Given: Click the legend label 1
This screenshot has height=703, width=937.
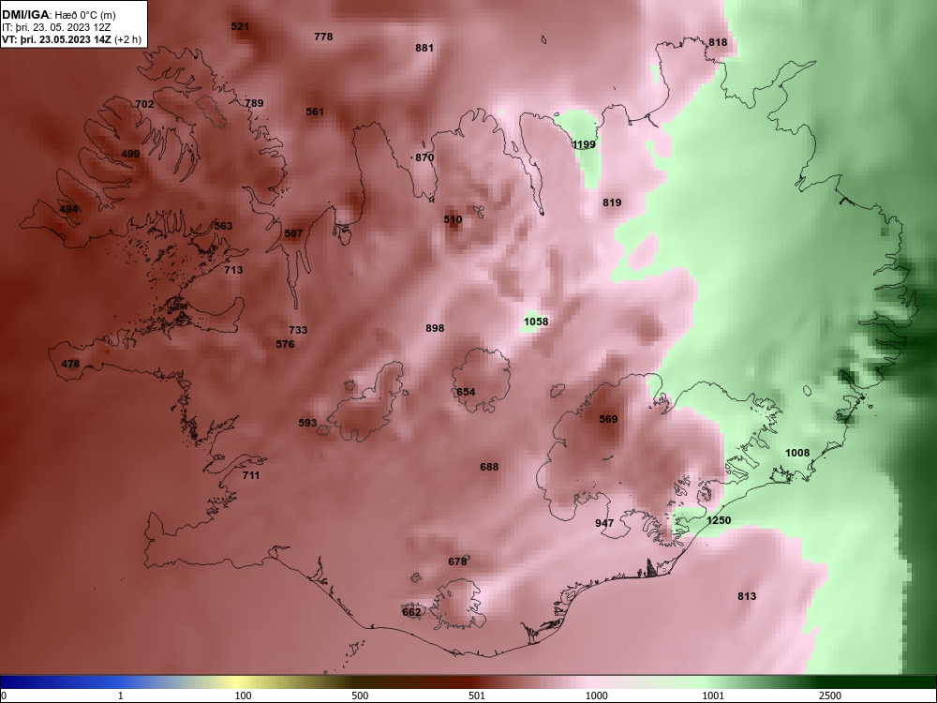Looking at the screenshot, I should [x=121, y=696].
